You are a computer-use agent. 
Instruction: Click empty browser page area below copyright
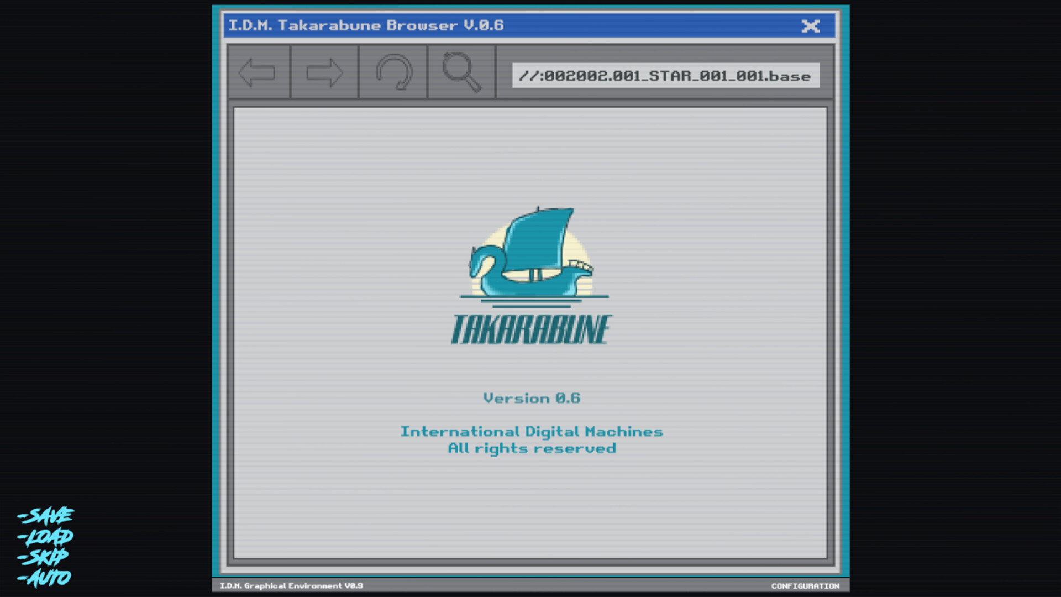tap(530, 509)
